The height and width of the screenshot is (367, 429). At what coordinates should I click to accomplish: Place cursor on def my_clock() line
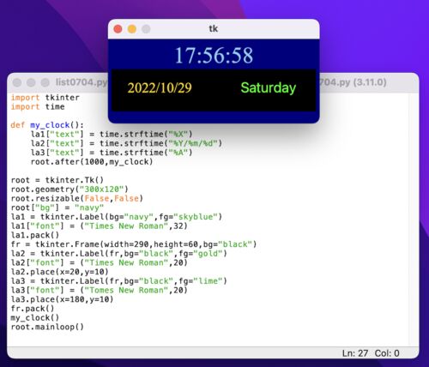point(47,125)
